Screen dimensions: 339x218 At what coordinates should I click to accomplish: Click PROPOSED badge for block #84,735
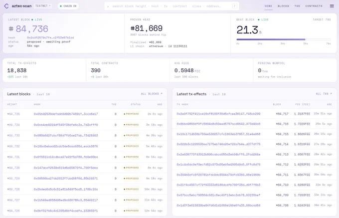click(131, 114)
